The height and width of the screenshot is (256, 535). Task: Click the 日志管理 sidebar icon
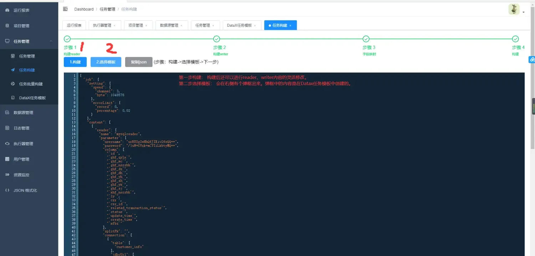7,128
